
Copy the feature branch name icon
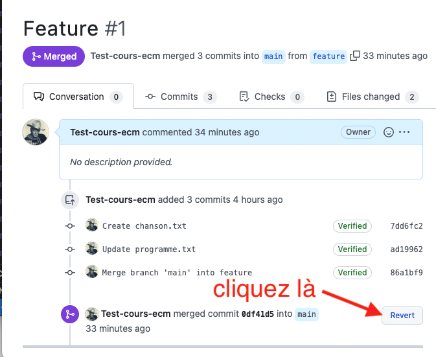(x=355, y=56)
